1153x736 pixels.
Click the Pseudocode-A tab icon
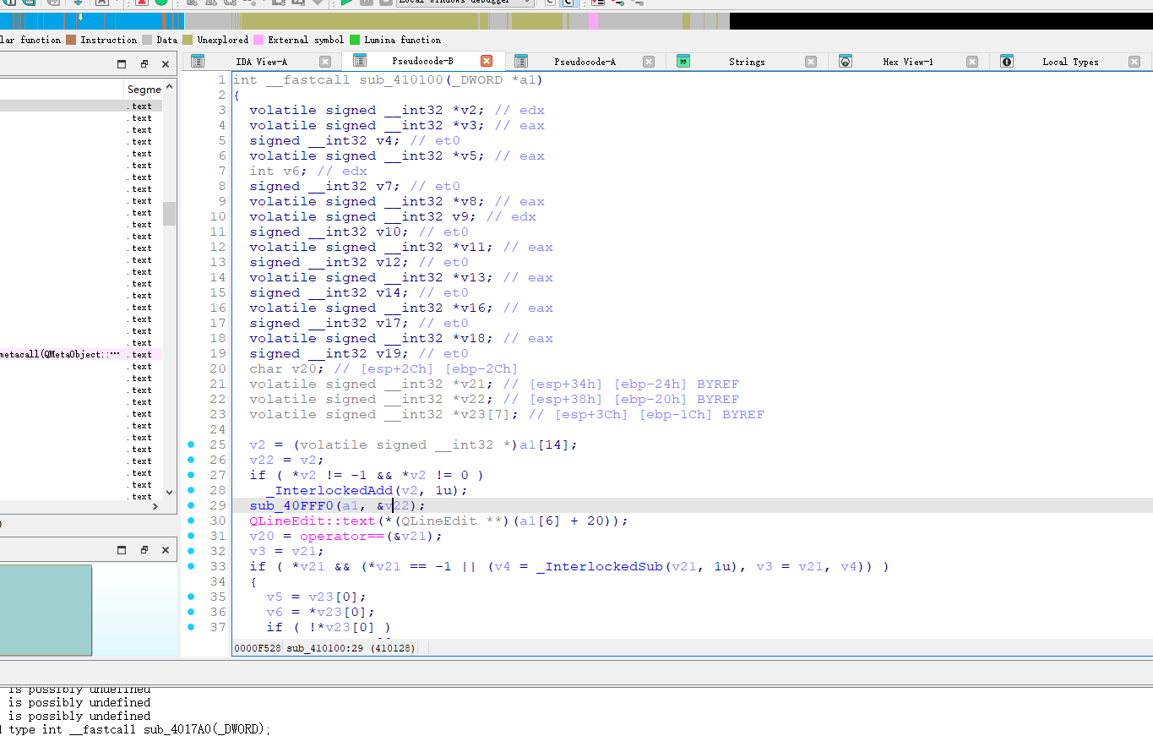coord(521,61)
